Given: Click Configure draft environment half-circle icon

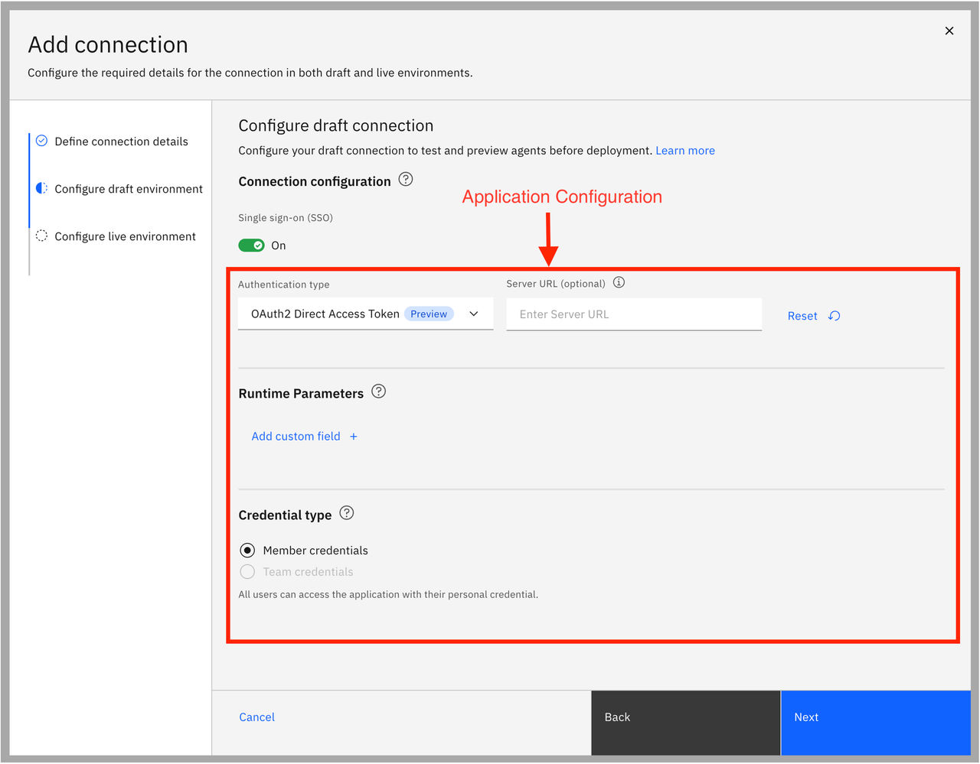Looking at the screenshot, I should coord(41,188).
